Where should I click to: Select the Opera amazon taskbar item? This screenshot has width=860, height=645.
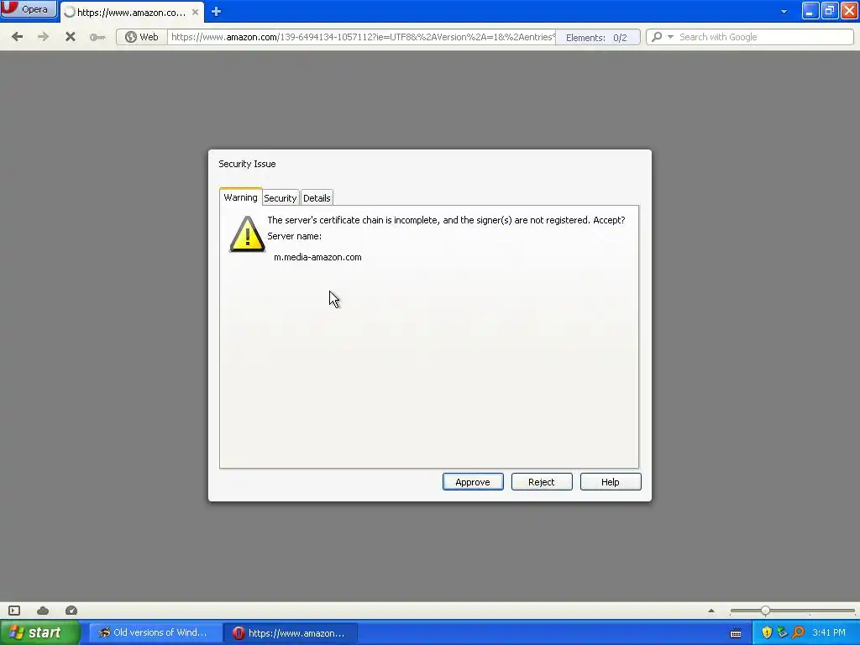(291, 633)
